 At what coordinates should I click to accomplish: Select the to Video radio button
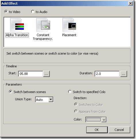pos(6,12)
